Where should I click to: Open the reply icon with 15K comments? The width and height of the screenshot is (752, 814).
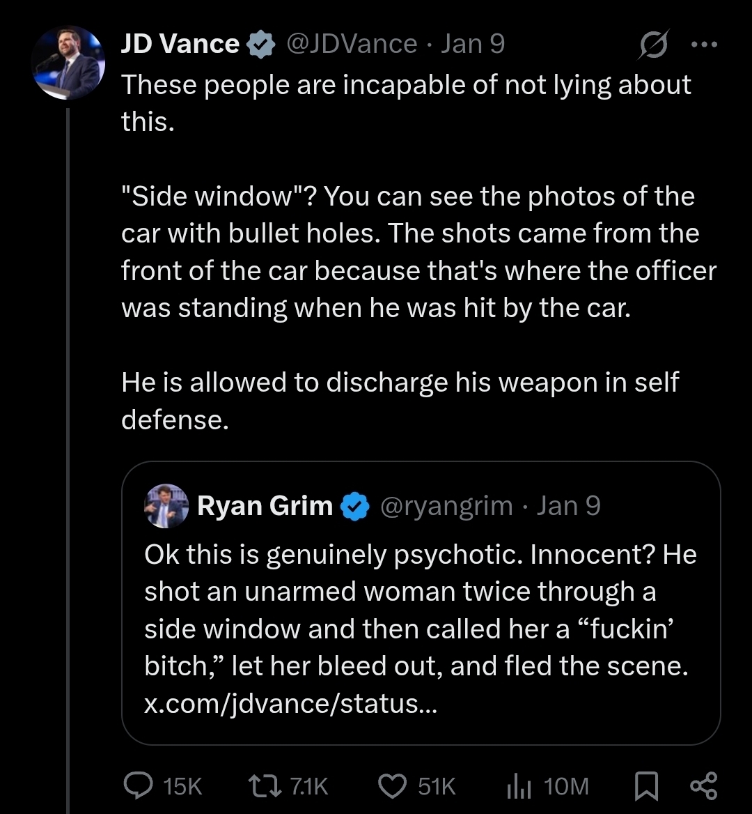tap(139, 785)
